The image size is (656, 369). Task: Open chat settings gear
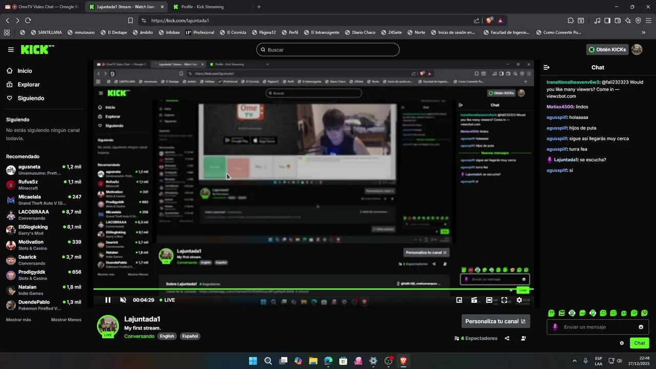pos(622,343)
